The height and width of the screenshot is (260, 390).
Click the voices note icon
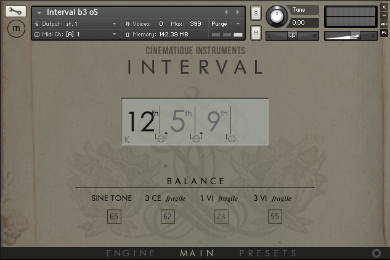click(128, 24)
